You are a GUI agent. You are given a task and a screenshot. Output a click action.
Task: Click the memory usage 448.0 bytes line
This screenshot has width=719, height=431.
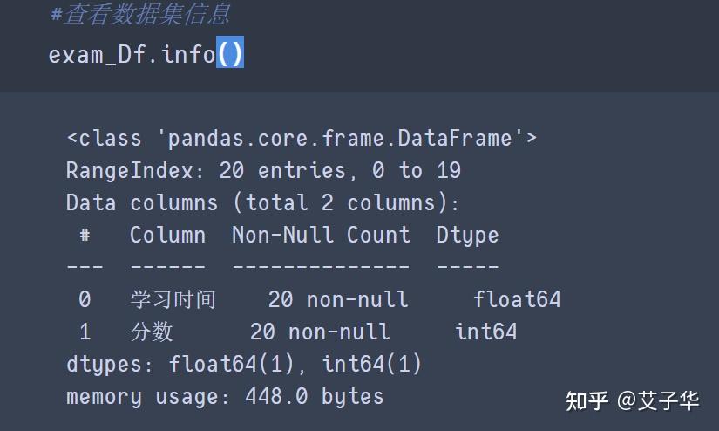[225, 396]
